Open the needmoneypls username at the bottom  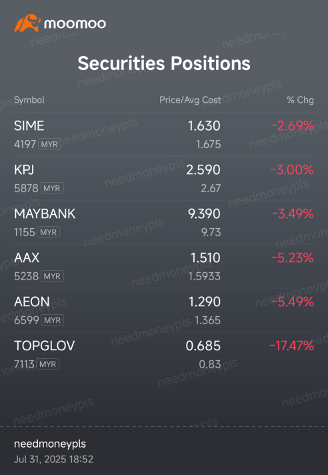(50, 444)
